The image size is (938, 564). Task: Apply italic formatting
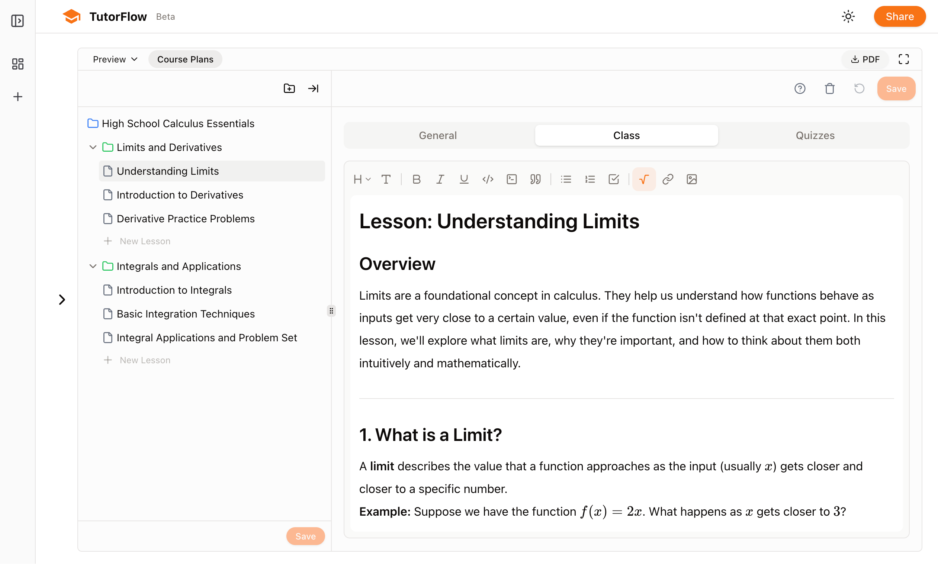tap(440, 179)
